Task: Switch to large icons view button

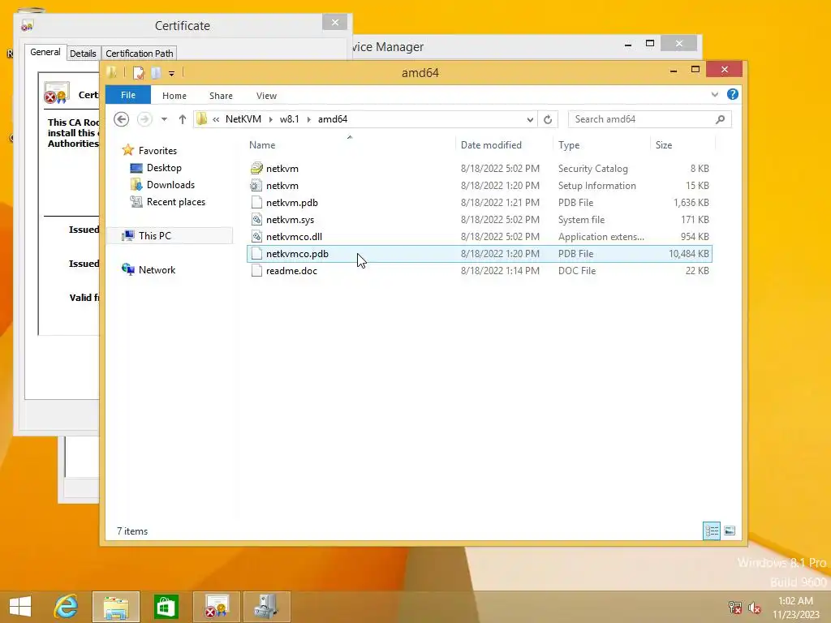Action: pos(730,531)
